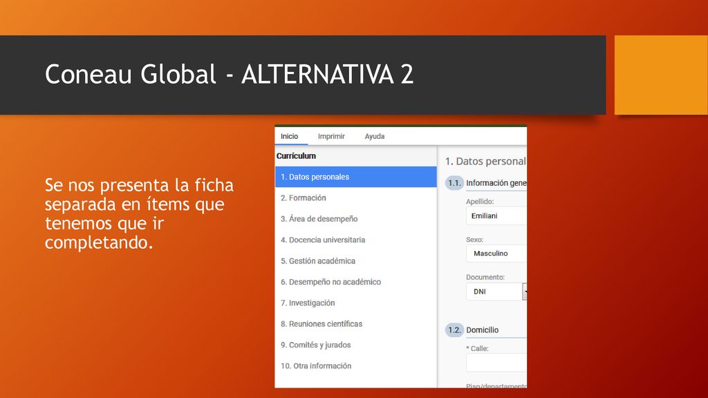Select '10. Otra información' item
708x398 pixels.
[356, 366]
